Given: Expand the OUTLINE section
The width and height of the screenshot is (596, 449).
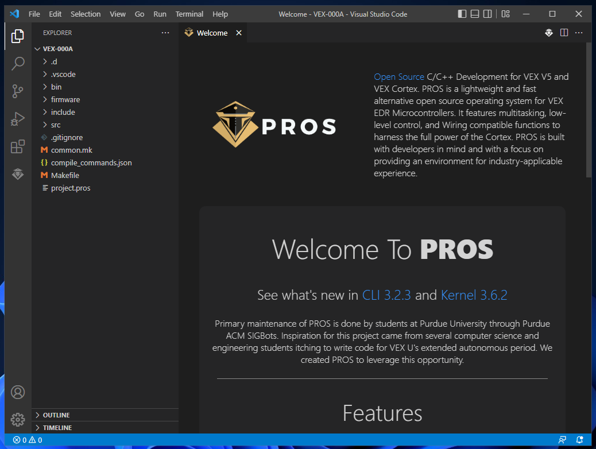Looking at the screenshot, I should (x=105, y=415).
